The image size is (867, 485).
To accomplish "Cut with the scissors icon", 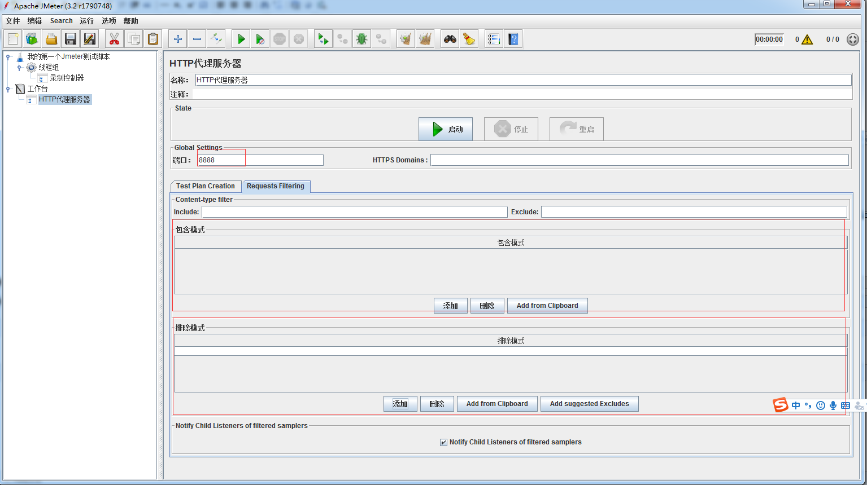I will pos(115,39).
